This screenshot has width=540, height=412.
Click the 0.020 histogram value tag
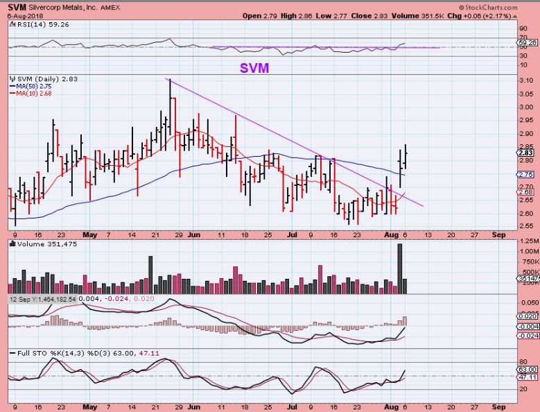[527, 316]
